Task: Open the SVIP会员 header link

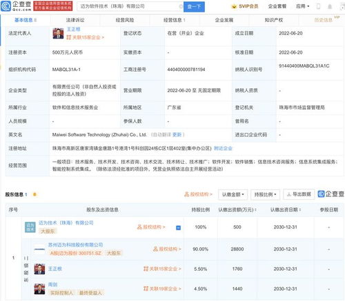Action: point(248,6)
